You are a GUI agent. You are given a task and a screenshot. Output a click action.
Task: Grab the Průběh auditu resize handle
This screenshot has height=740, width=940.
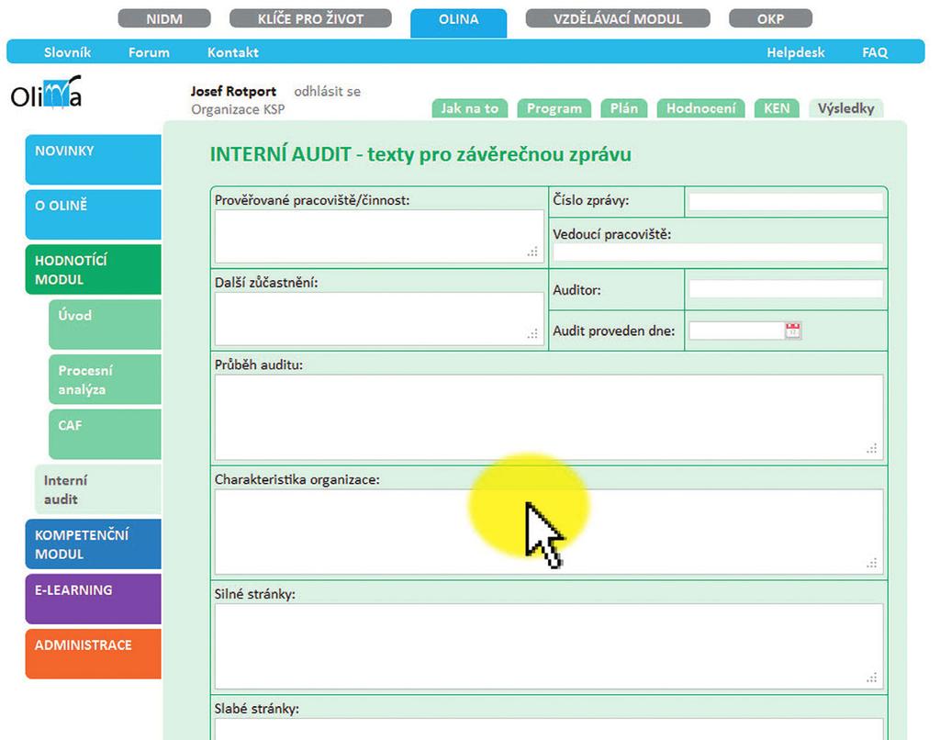click(872, 449)
